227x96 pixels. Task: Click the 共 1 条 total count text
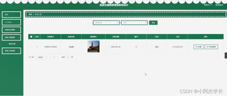coord(31,57)
